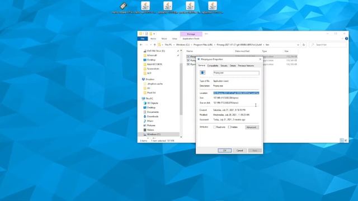Click the Help question mark icon in Explorer

(x=346, y=39)
